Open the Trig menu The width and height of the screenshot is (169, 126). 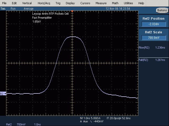point(58,3)
